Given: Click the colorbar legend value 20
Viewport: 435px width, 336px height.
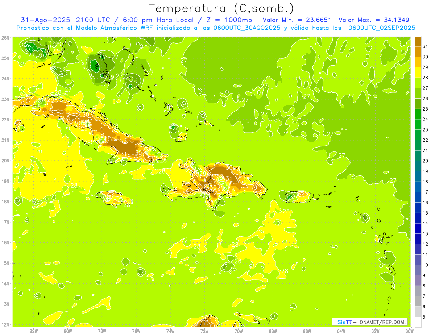Looking at the screenshot, I should 426,161.
